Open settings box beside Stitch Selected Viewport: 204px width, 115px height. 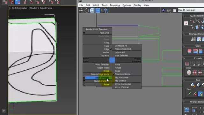coord(84,78)
